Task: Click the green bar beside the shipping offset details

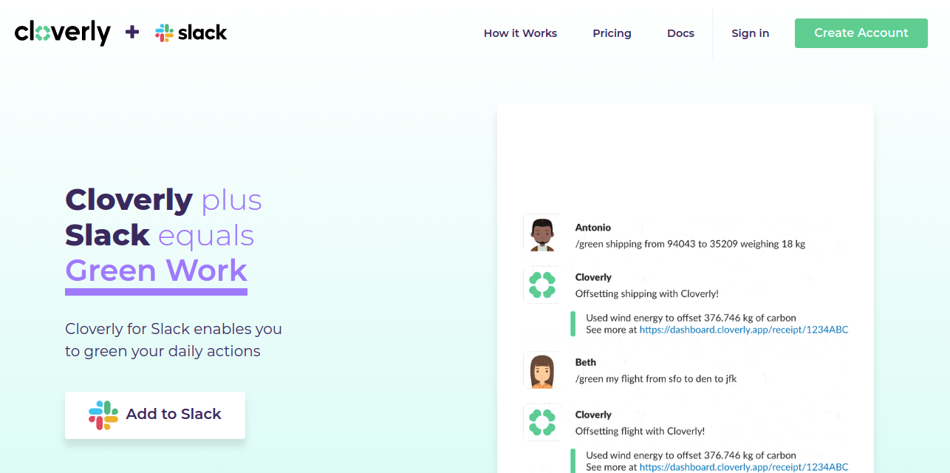Action: (573, 324)
